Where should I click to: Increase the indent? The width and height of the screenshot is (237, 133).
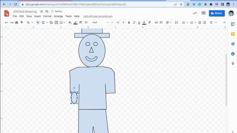pos(204,23)
